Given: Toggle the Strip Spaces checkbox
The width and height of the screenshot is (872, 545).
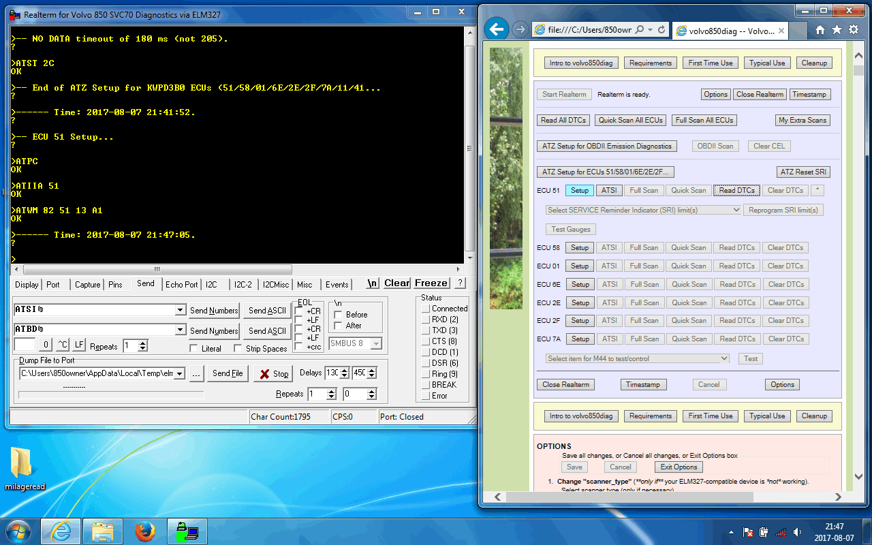Looking at the screenshot, I should point(238,349).
